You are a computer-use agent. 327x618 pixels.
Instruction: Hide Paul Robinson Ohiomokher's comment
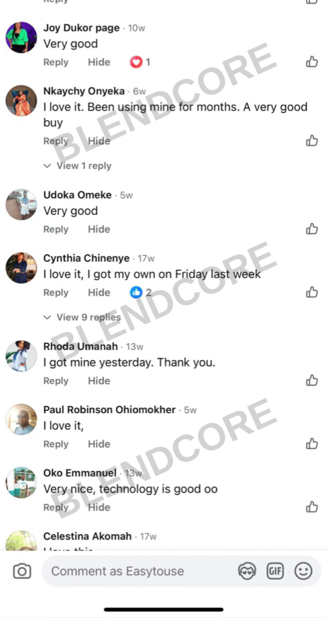[x=99, y=444]
